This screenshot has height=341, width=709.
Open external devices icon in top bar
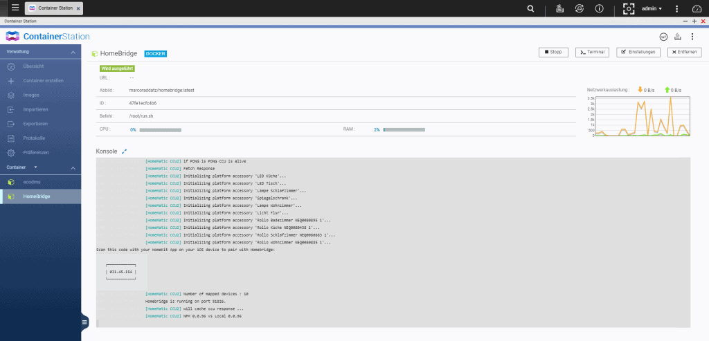click(x=580, y=8)
